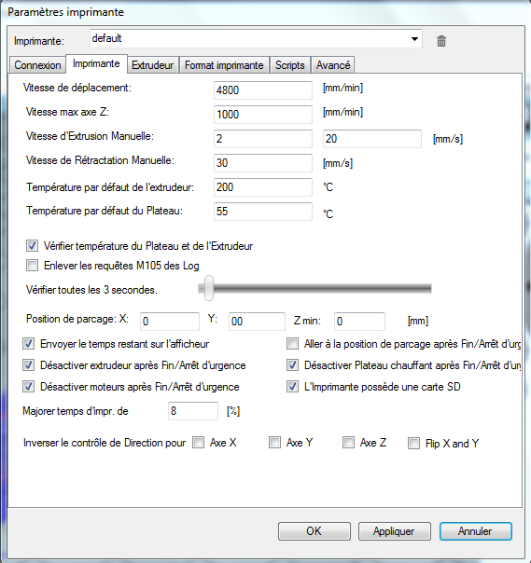Open the Imprimante dropdown list
Image resolution: width=531 pixels, height=563 pixels.
[256, 39]
